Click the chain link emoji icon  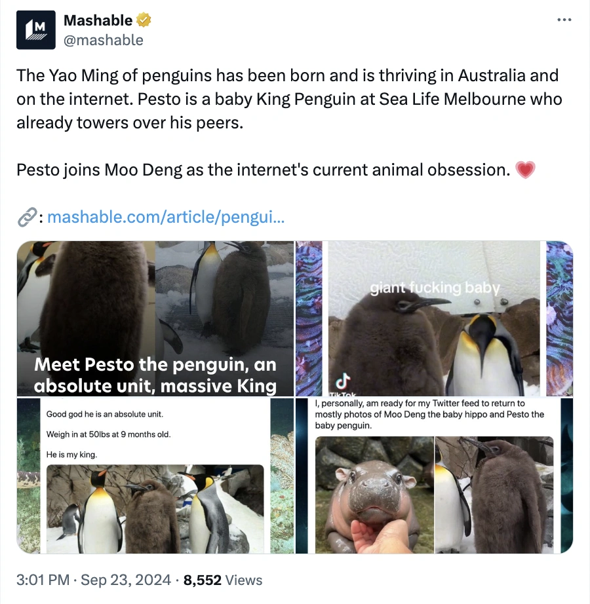click(x=27, y=217)
